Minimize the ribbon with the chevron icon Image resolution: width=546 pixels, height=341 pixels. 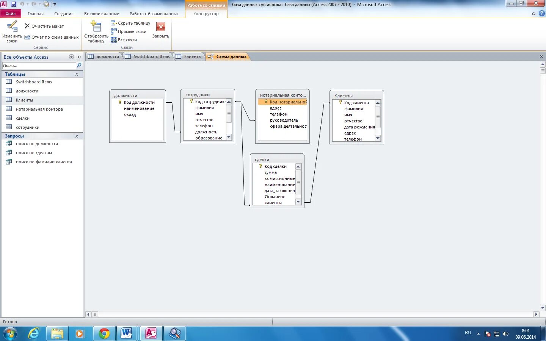pos(533,14)
